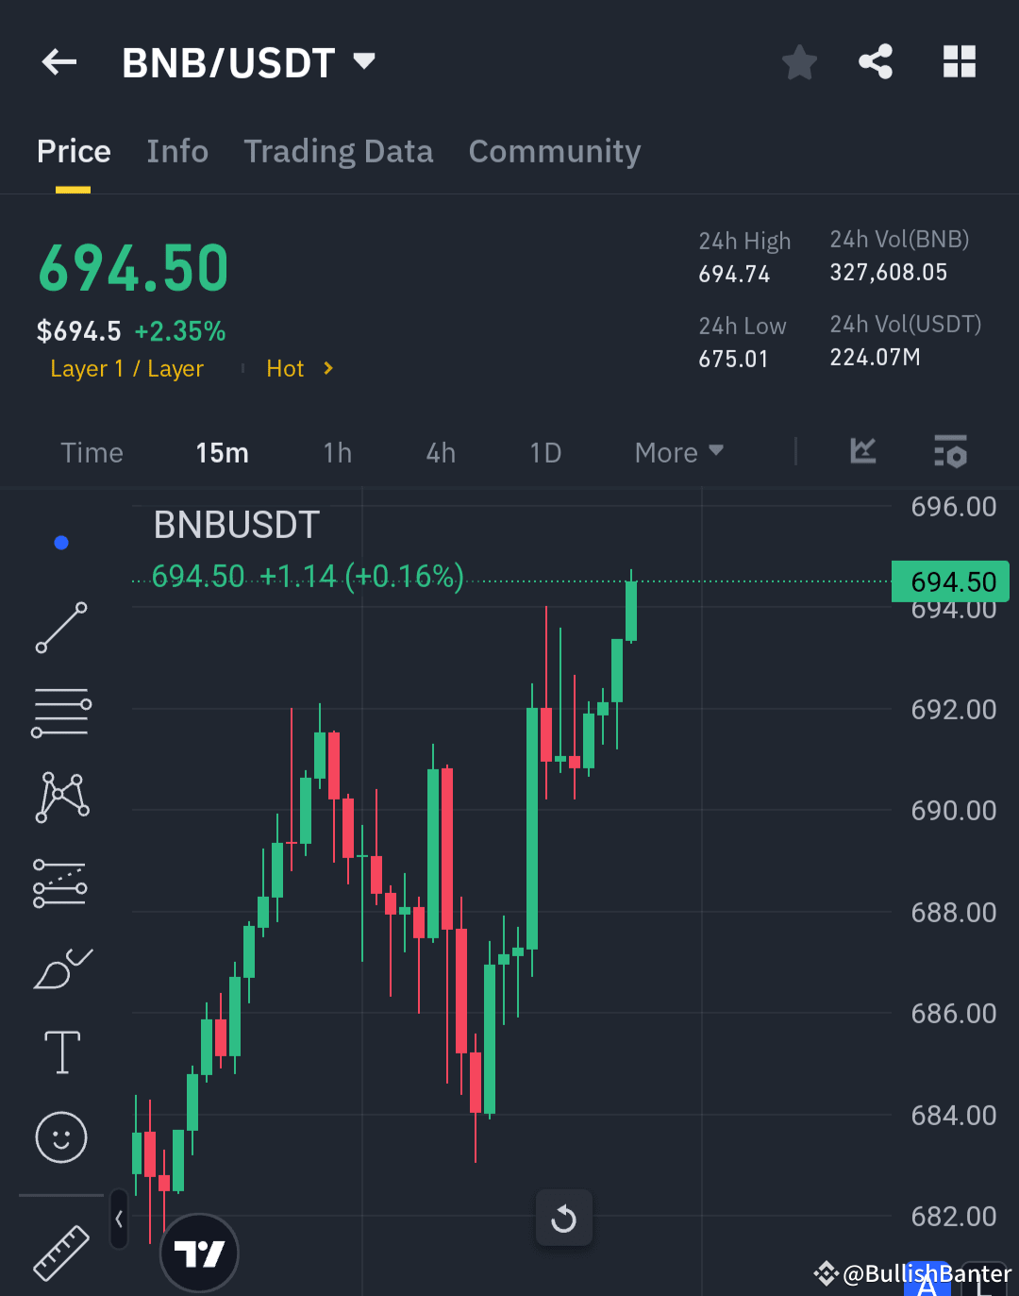Open the Hot category link
This screenshot has width=1019, height=1296.
[x=286, y=369]
